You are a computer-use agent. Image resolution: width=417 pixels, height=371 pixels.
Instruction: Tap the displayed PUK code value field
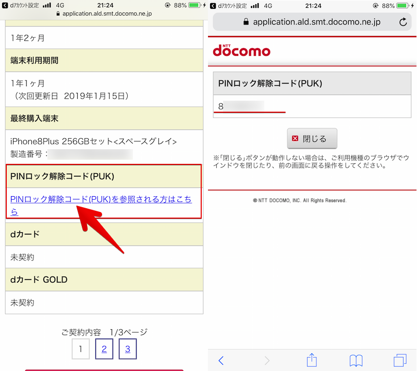point(312,106)
